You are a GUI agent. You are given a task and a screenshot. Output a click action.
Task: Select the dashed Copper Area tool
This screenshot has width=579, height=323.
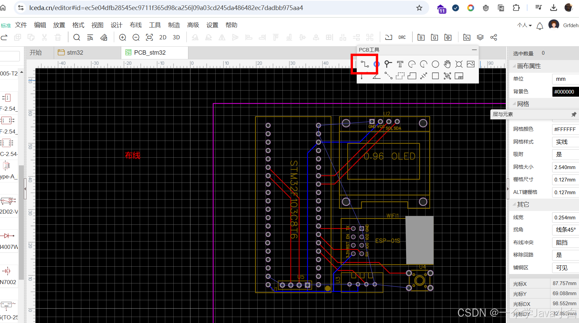point(400,76)
